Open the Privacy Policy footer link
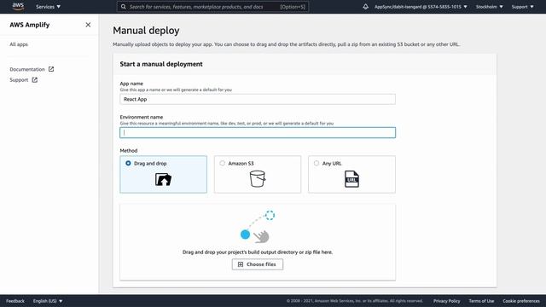This screenshot has height=307, width=546. click(x=447, y=301)
